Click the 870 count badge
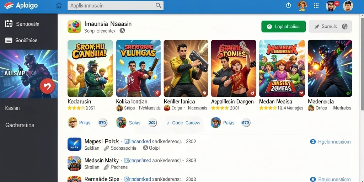This screenshot has width=364, height=182. click(102, 123)
